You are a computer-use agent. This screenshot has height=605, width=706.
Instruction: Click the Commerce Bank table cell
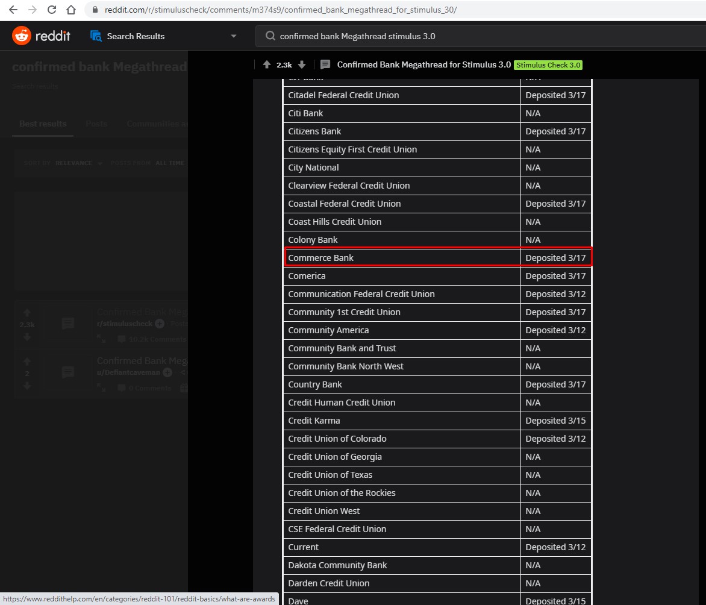402,258
